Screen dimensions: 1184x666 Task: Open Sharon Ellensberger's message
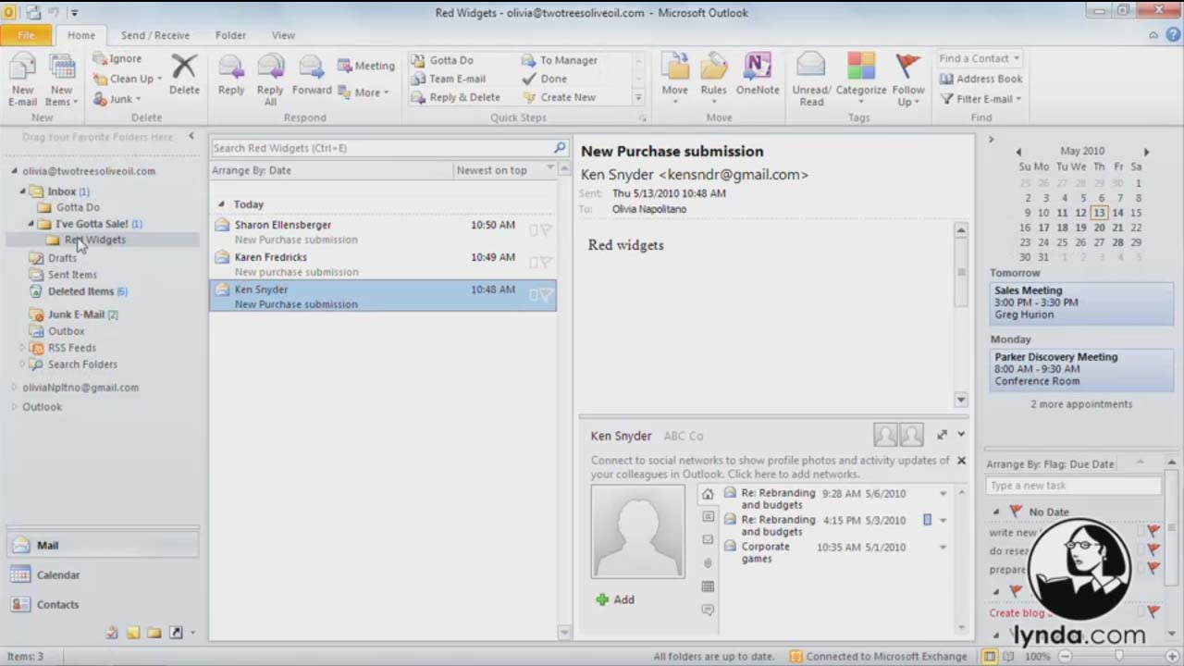(382, 231)
